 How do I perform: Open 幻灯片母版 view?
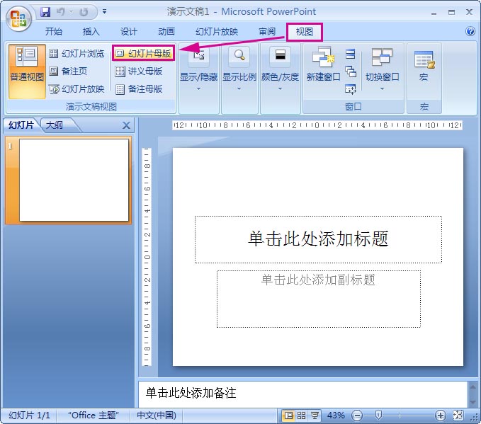[144, 53]
